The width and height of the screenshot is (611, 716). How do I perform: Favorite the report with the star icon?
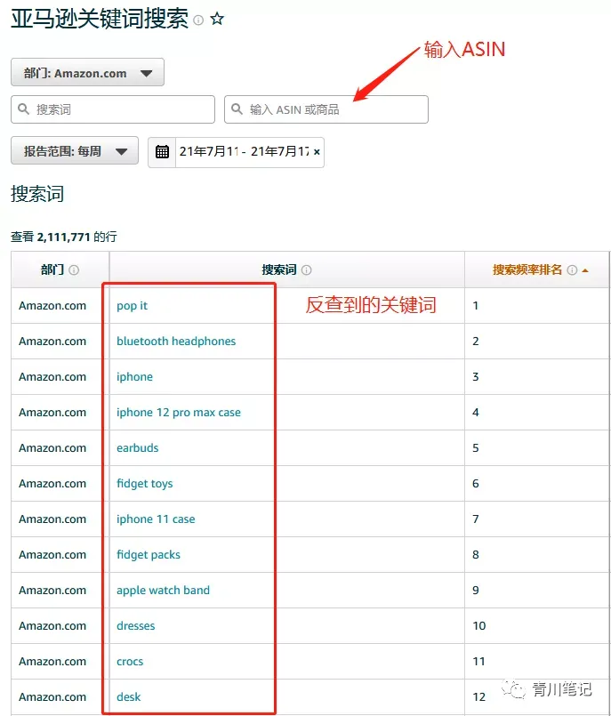coord(217,20)
